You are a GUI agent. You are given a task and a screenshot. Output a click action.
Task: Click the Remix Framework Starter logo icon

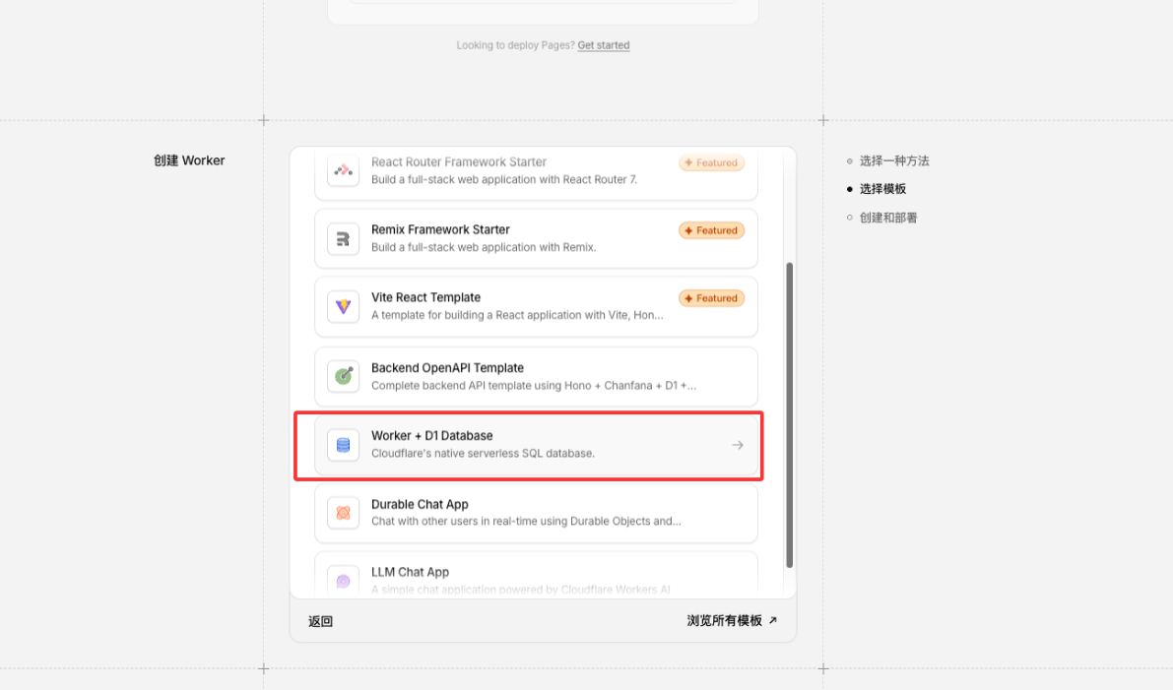coord(343,238)
